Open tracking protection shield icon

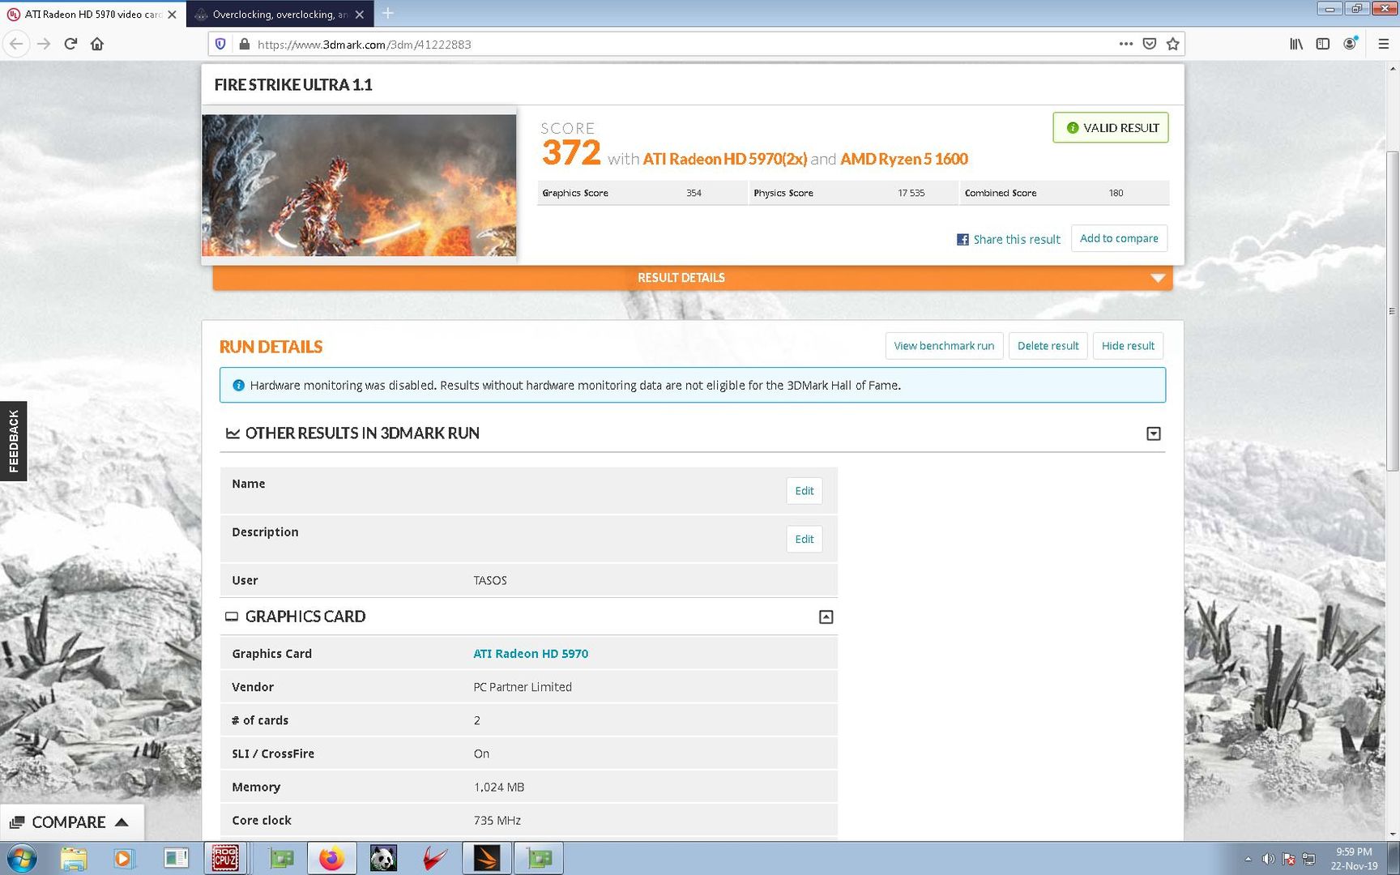pyautogui.click(x=220, y=44)
